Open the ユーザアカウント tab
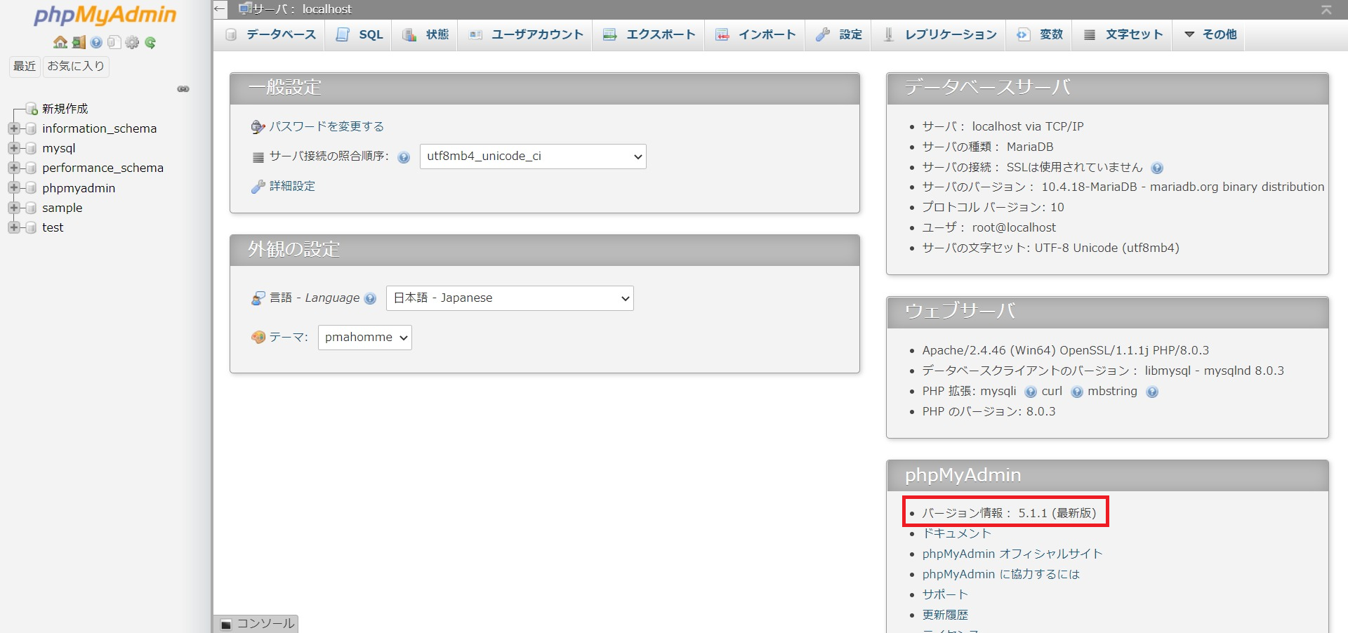This screenshot has height=633, width=1348. (526, 34)
